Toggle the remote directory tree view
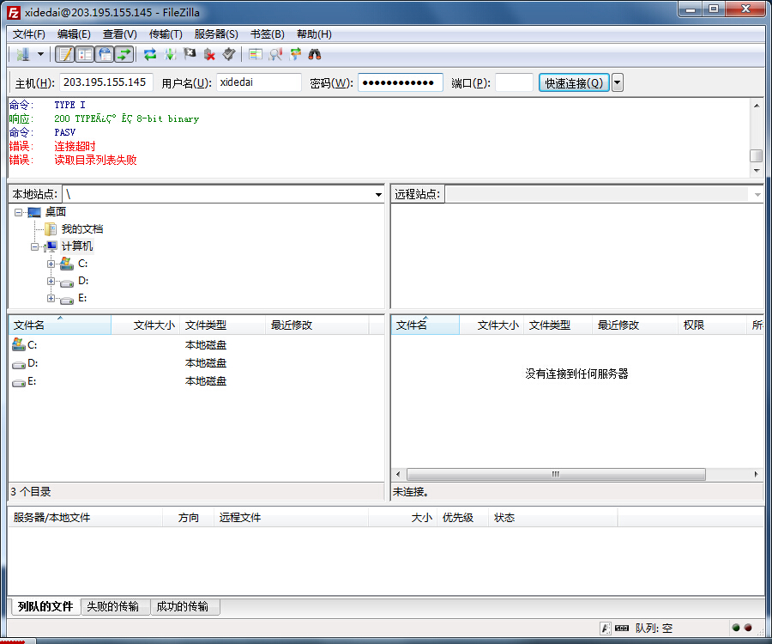This screenshot has width=772, height=644. click(105, 54)
